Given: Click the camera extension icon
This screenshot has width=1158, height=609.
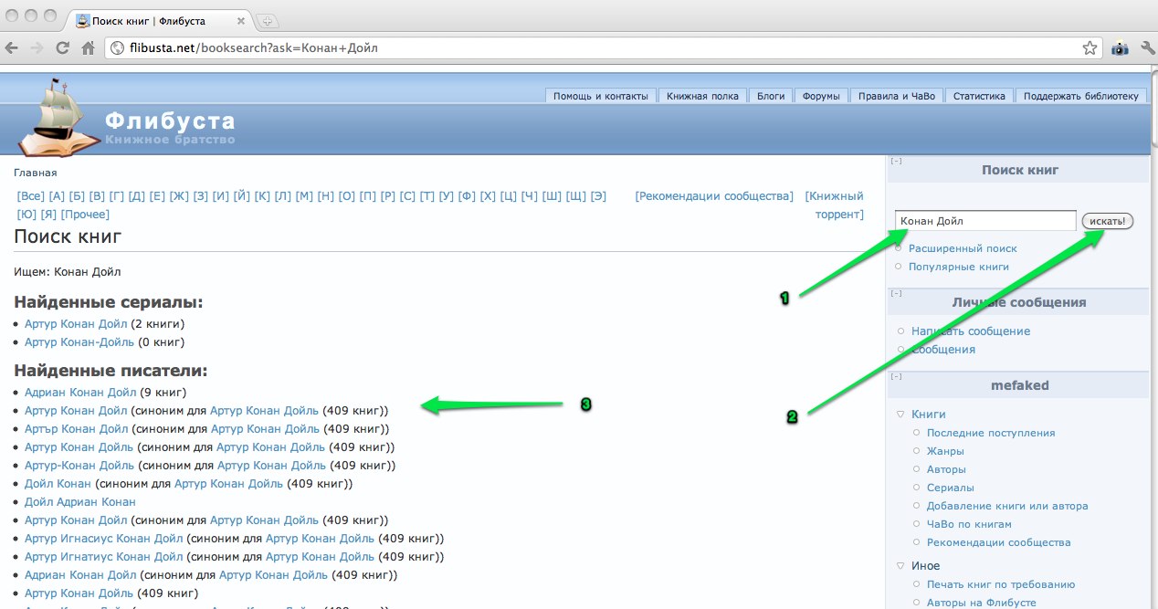Looking at the screenshot, I should point(1120,48).
